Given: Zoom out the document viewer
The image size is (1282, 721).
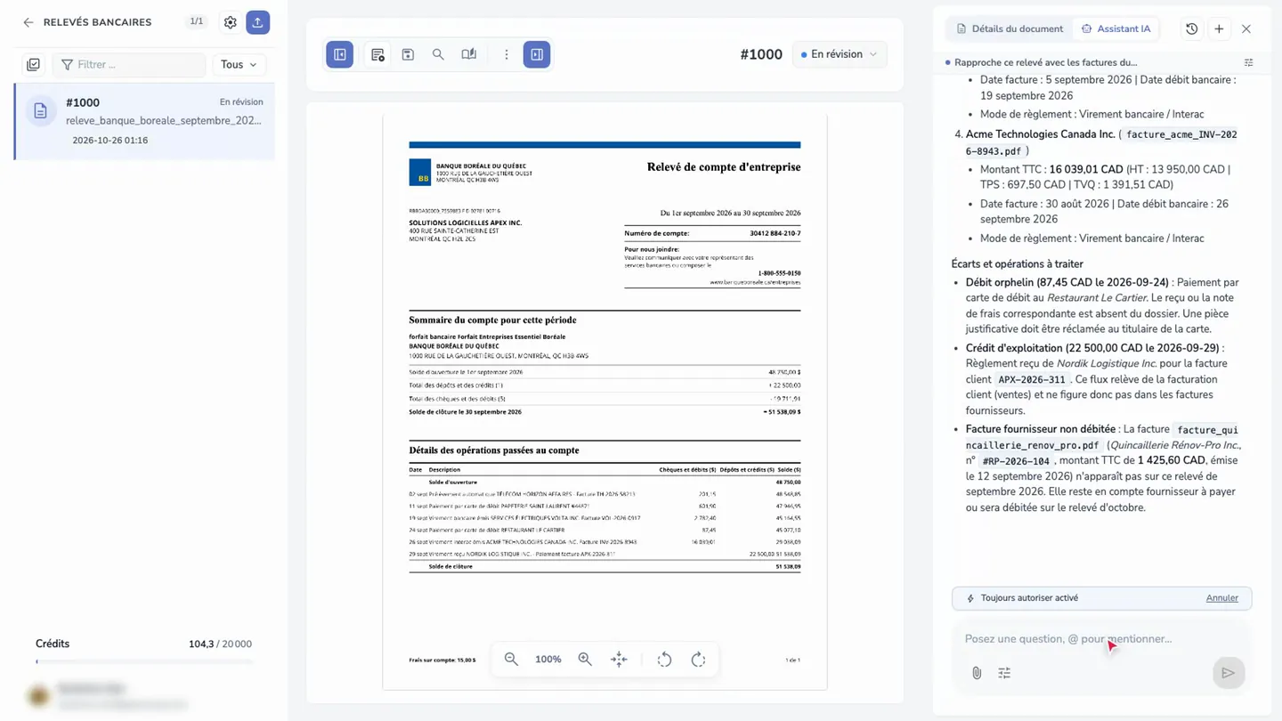Looking at the screenshot, I should tap(511, 660).
